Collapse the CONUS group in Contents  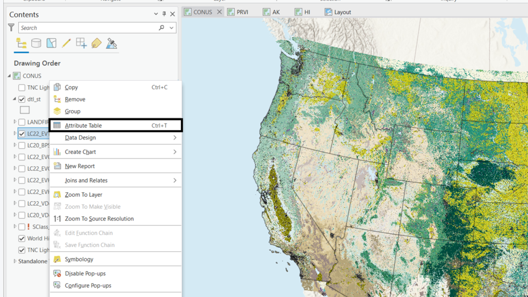[x=9, y=75]
